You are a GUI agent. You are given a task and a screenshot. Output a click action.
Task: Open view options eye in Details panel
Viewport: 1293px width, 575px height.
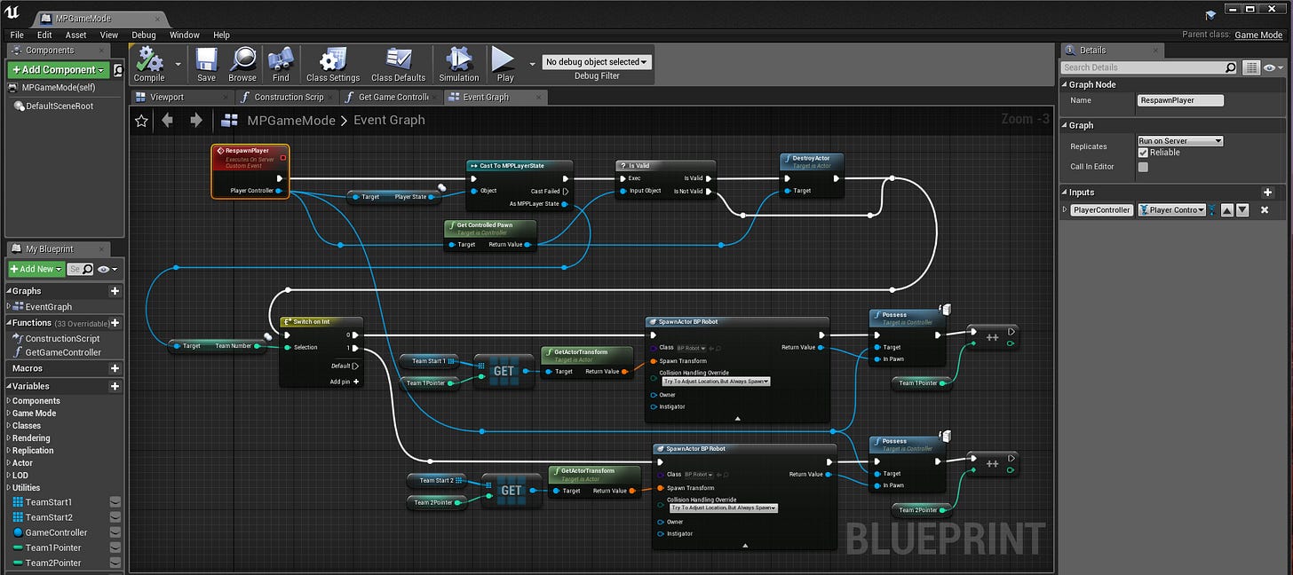[x=1273, y=67]
